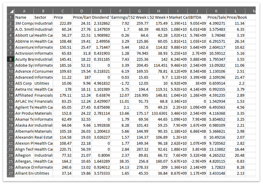Click AFLAC Inc name cell

coord(24,102)
